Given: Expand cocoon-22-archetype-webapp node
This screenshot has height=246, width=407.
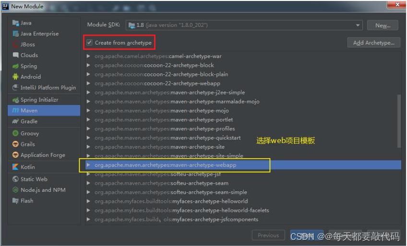Looking at the screenshot, I should coord(88,83).
